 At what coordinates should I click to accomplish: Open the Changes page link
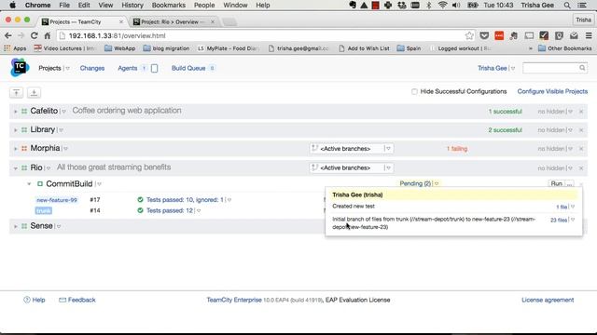92,68
